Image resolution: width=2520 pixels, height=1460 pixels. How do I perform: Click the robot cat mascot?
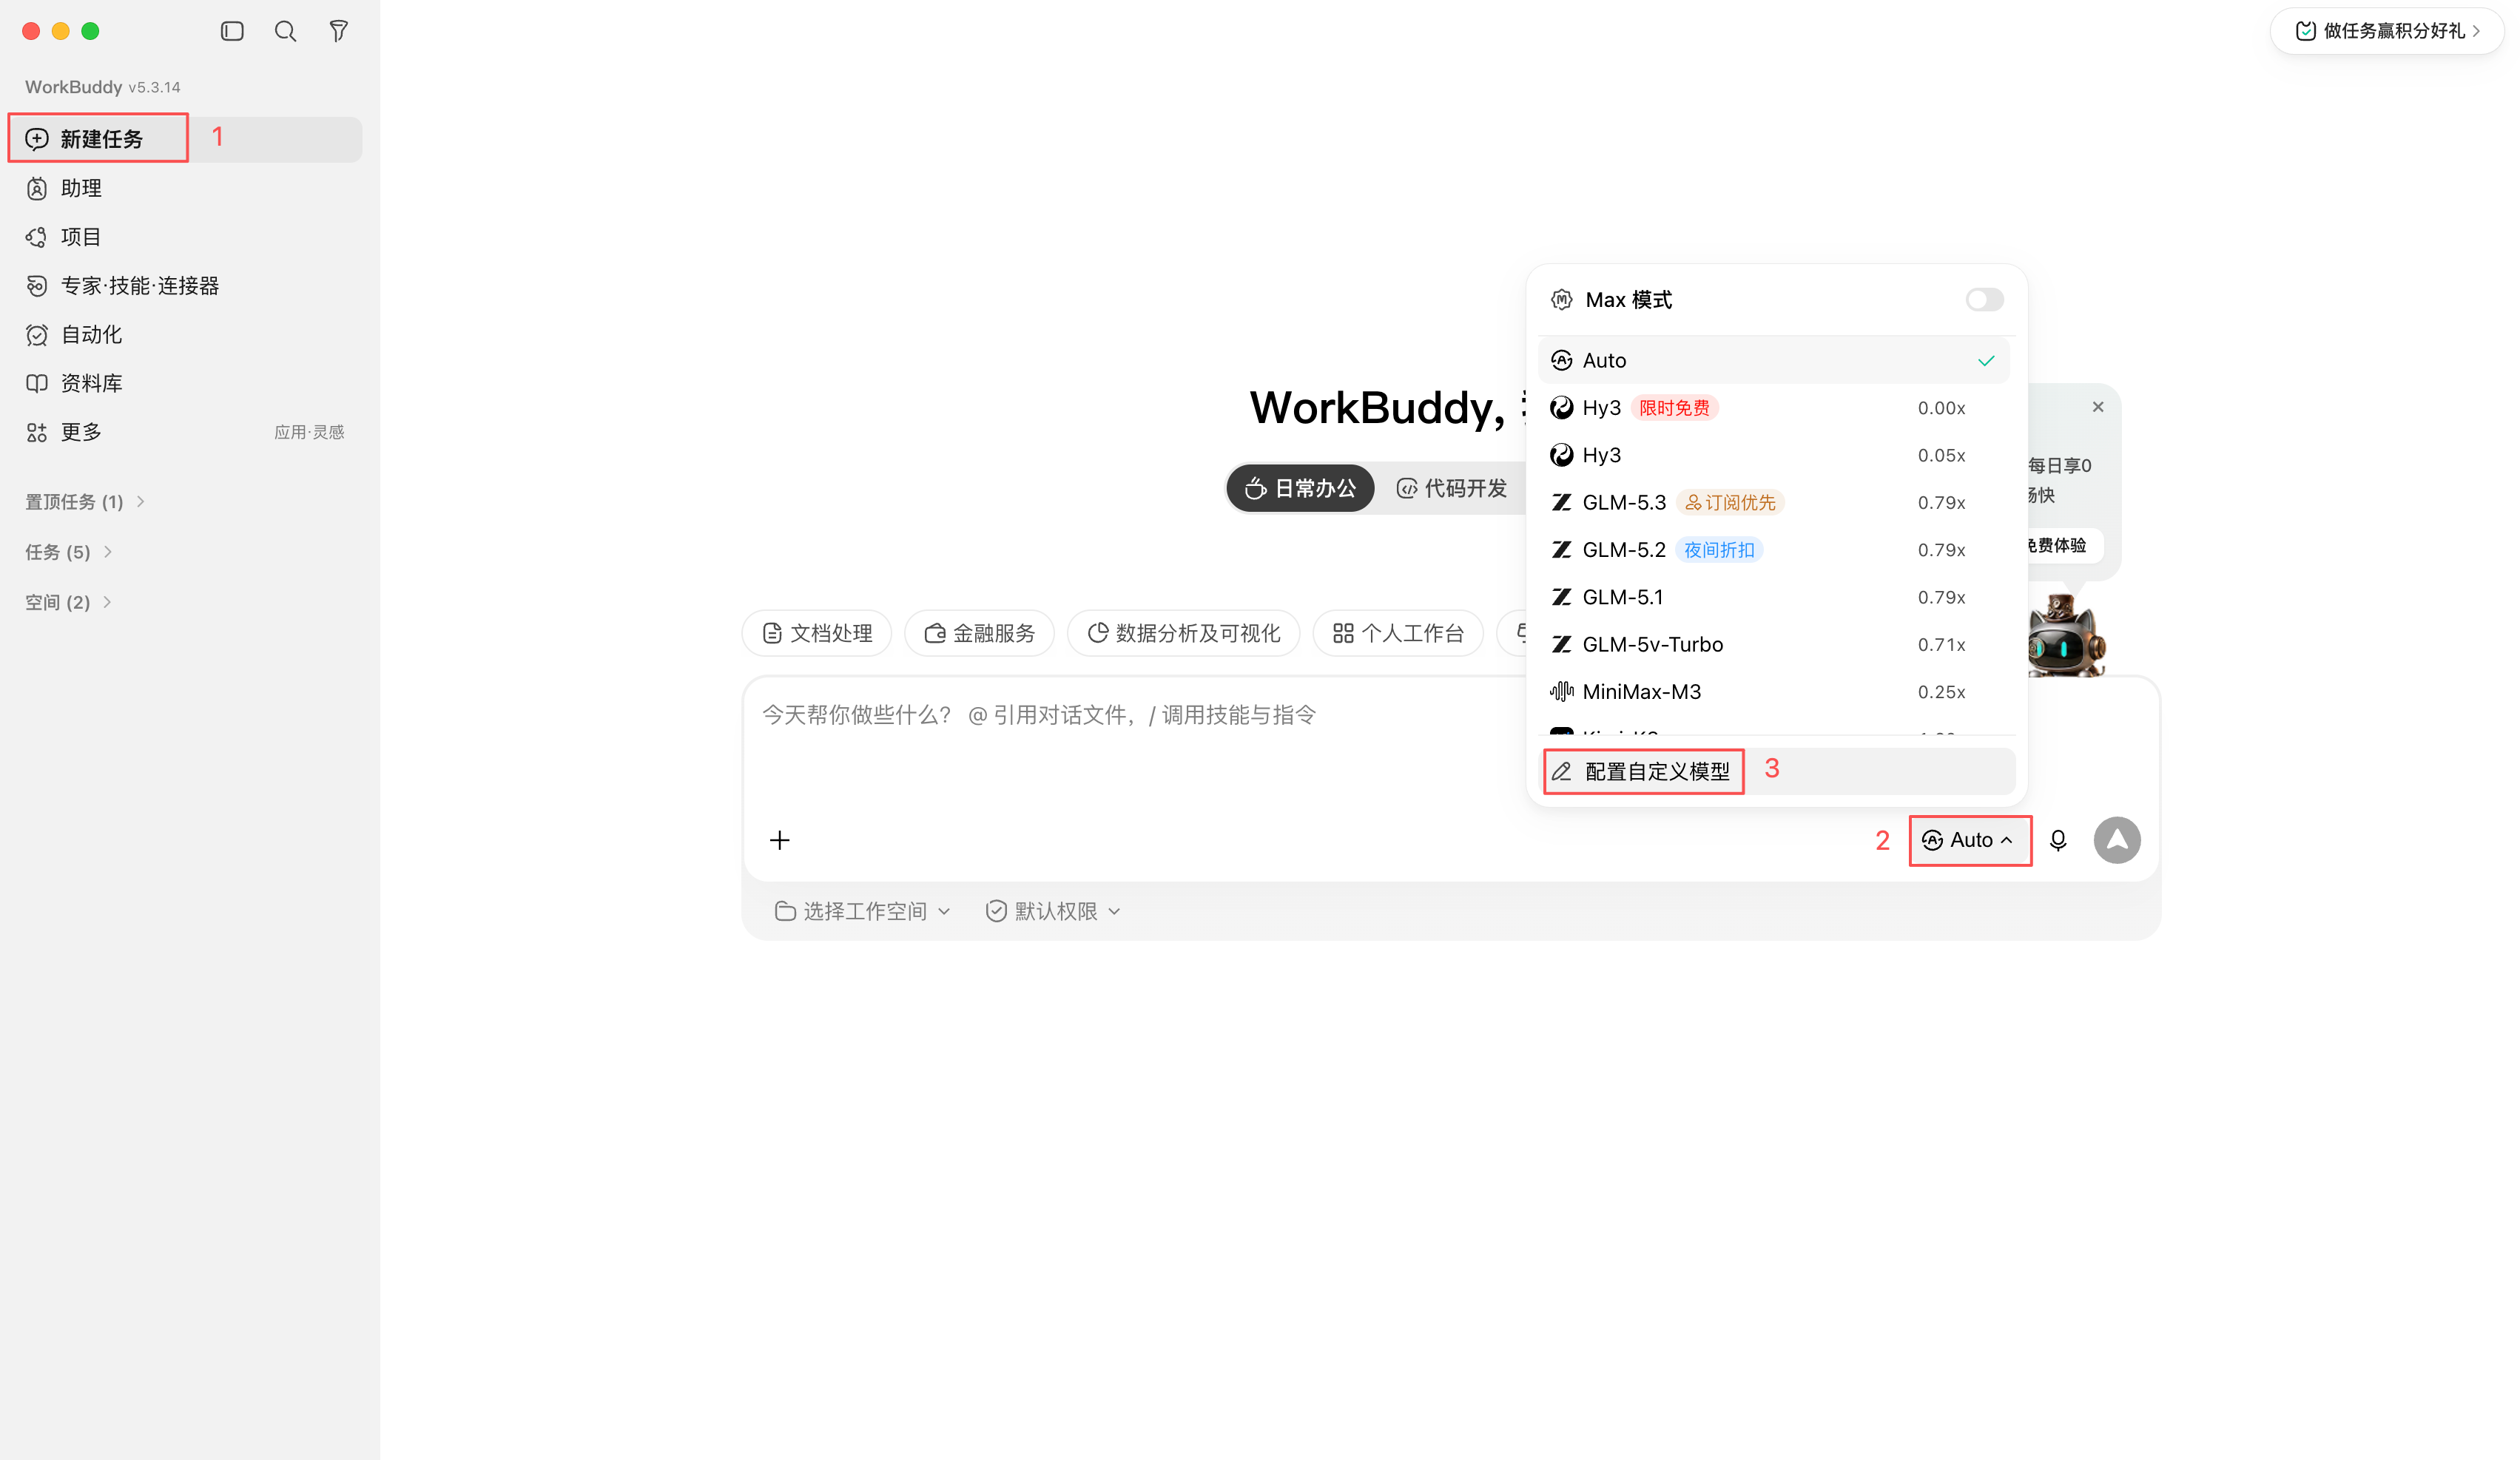(x=2065, y=637)
